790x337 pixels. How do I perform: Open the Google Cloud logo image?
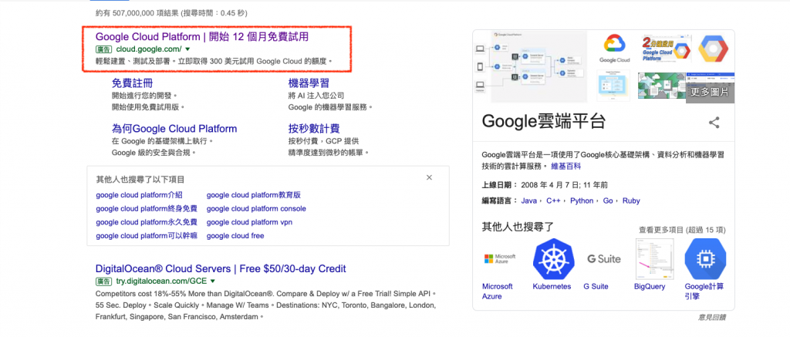(x=615, y=50)
